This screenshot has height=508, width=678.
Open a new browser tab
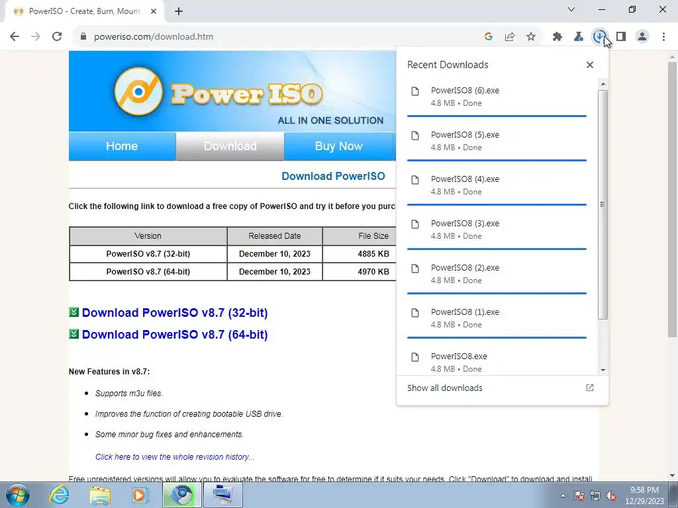point(179,12)
